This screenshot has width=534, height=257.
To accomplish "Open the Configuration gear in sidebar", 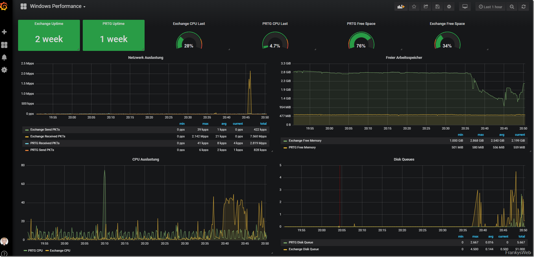I will [4, 70].
